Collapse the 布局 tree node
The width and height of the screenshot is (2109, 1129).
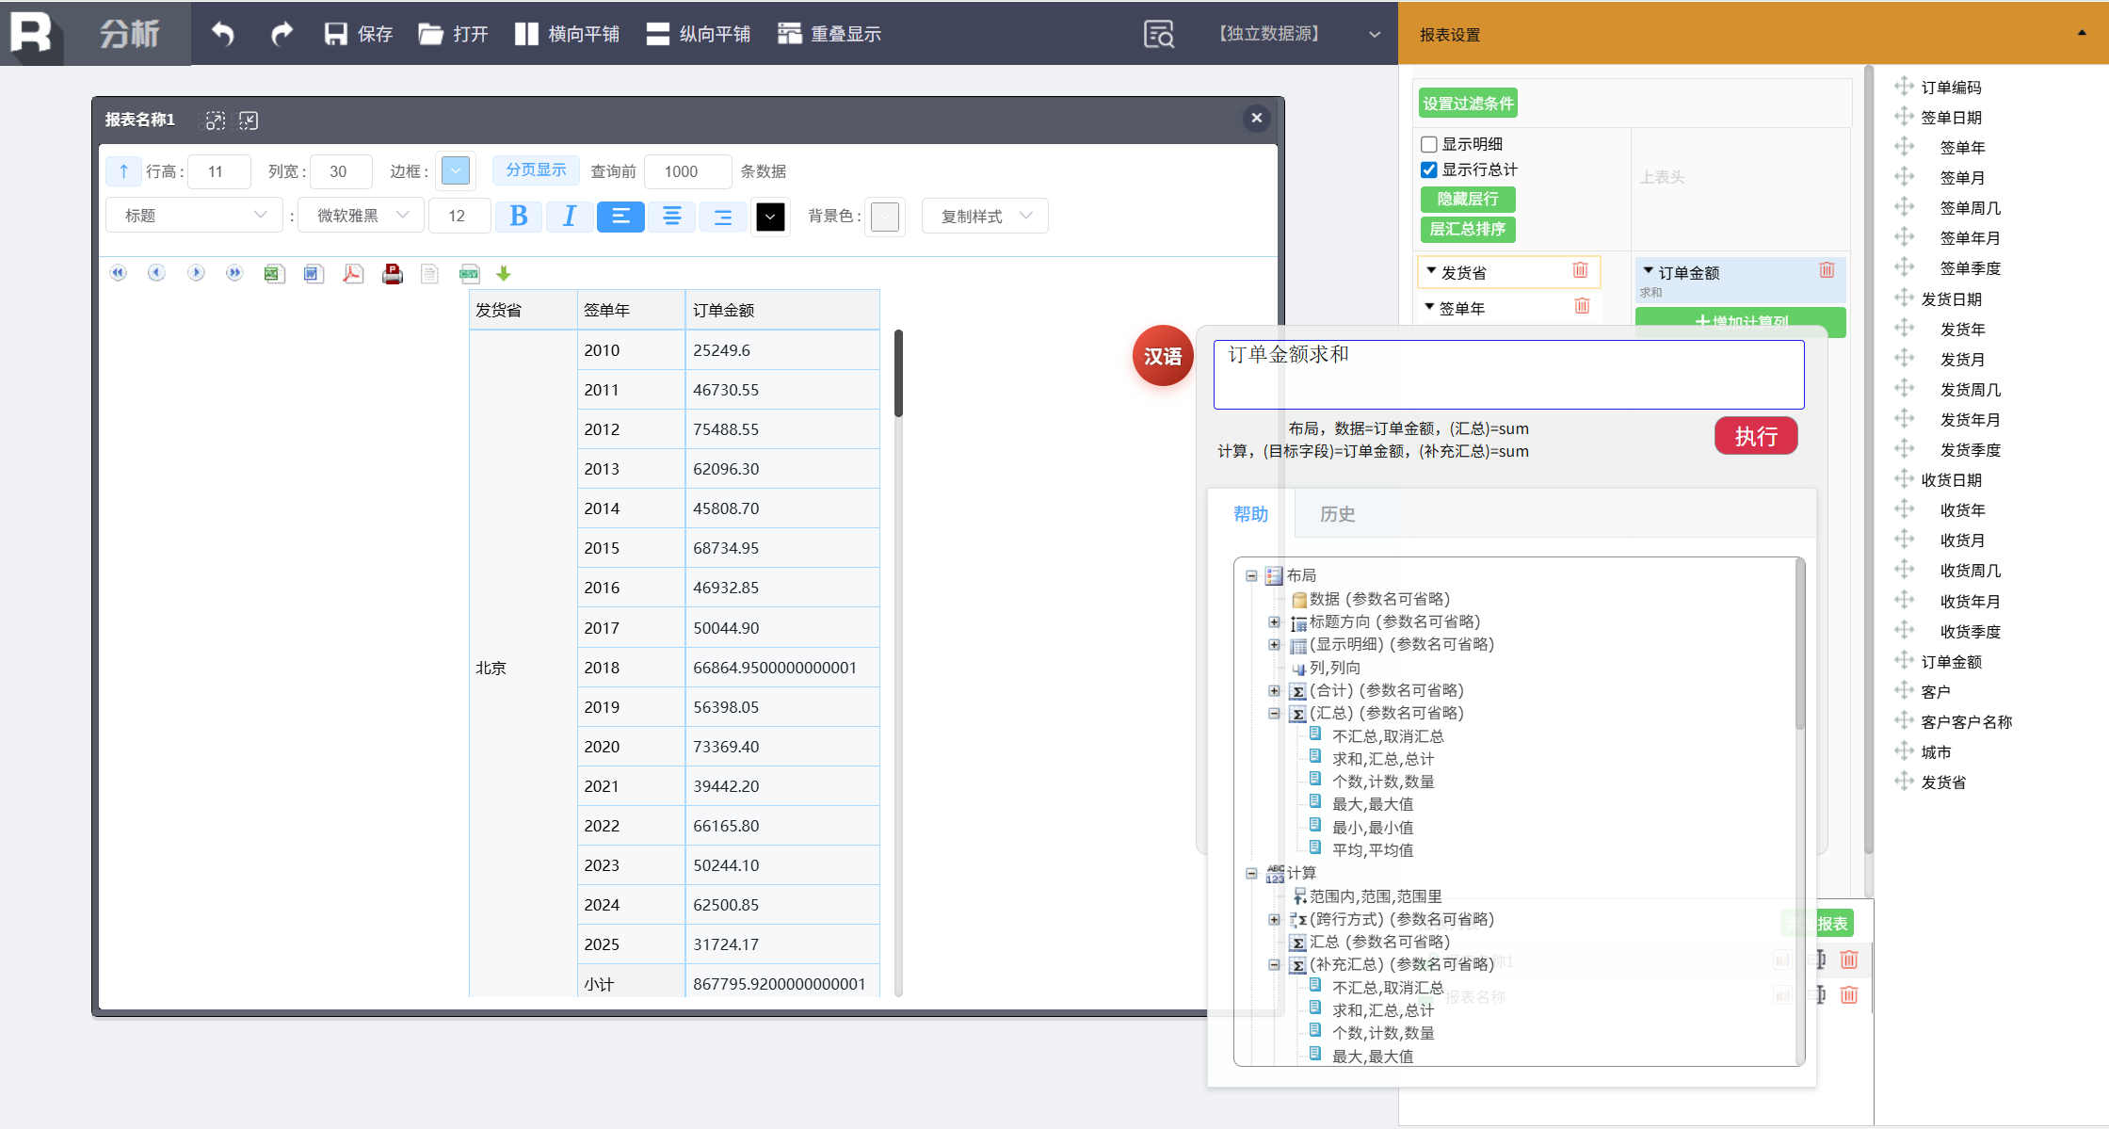(x=1251, y=575)
